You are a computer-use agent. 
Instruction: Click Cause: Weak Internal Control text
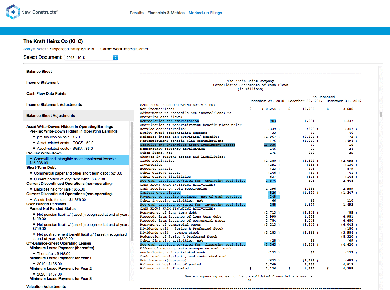124,49
